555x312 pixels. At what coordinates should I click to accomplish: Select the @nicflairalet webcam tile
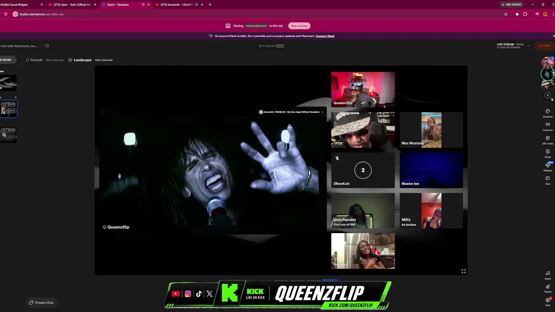(x=363, y=211)
